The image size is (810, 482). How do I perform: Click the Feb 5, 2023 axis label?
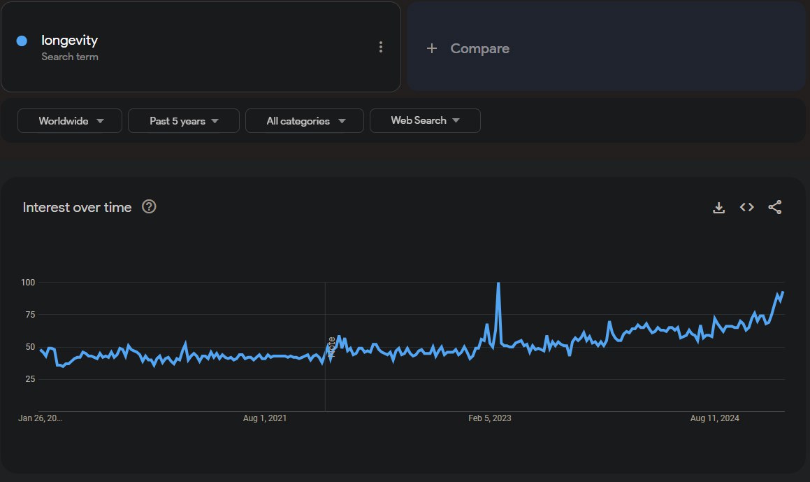[x=490, y=418]
